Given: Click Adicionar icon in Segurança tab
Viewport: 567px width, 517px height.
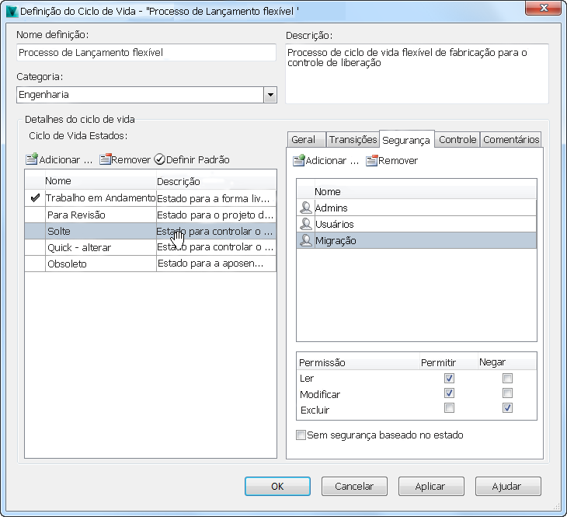Looking at the screenshot, I should [x=299, y=160].
